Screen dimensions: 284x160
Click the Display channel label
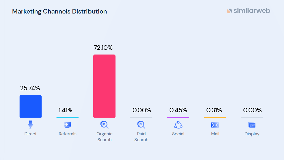pos(252,134)
